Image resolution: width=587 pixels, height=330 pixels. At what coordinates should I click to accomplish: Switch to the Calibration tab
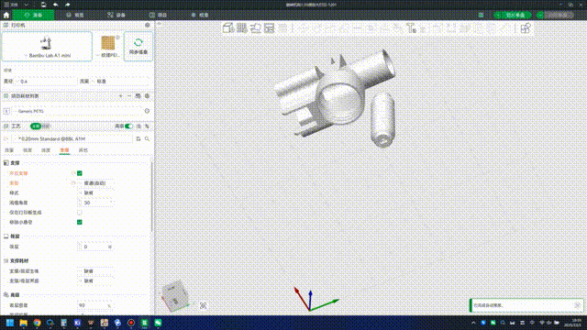click(200, 15)
